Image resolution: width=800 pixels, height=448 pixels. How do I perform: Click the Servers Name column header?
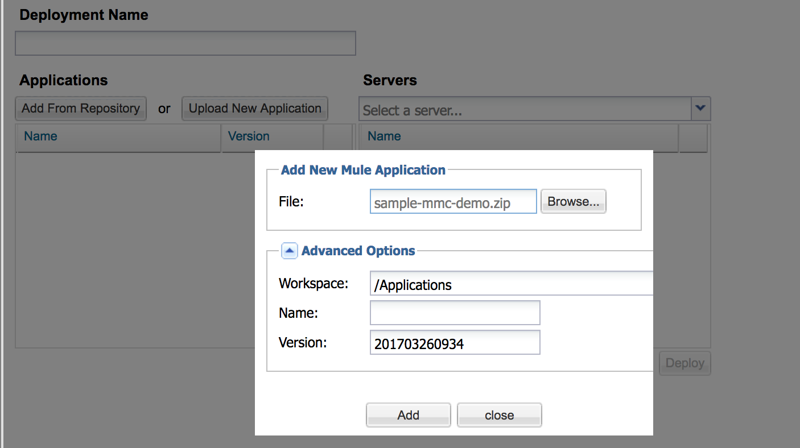519,137
